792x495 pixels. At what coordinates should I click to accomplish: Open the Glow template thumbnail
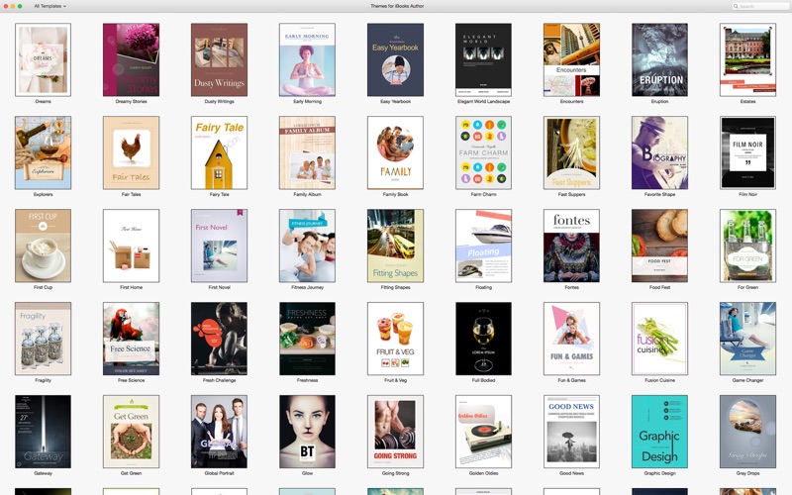(x=307, y=432)
